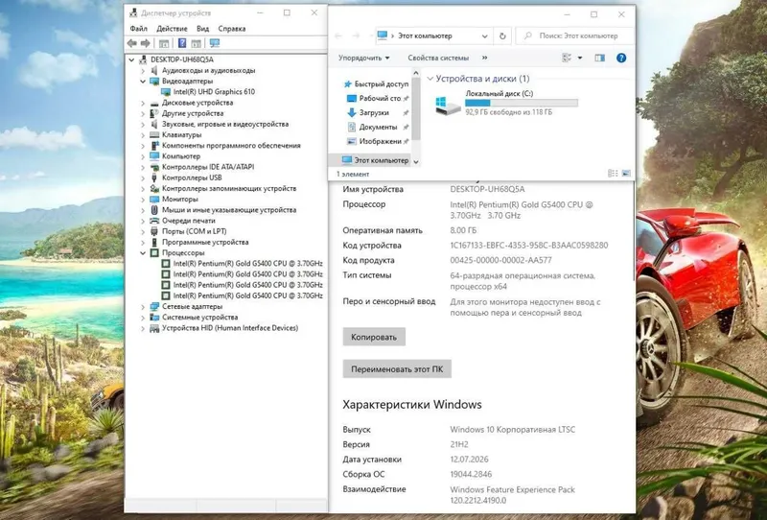
Task: Expand Аудиовходы и аудиовыходы node
Action: [x=143, y=70]
